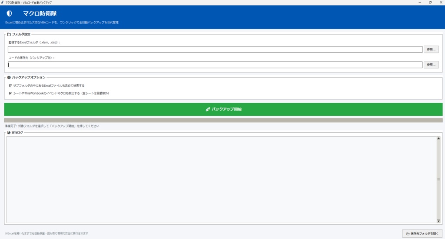Maximize or restore the application window
The width and height of the screenshot is (445, 239).
[x=430, y=2]
